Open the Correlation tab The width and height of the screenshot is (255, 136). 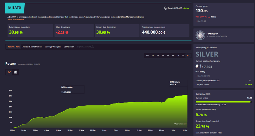(x=69, y=47)
